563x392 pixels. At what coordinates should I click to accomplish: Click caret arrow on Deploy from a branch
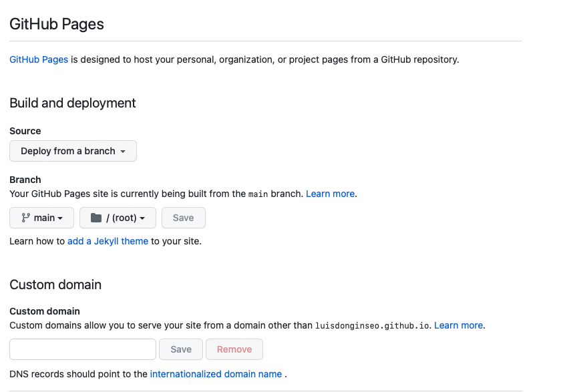123,152
